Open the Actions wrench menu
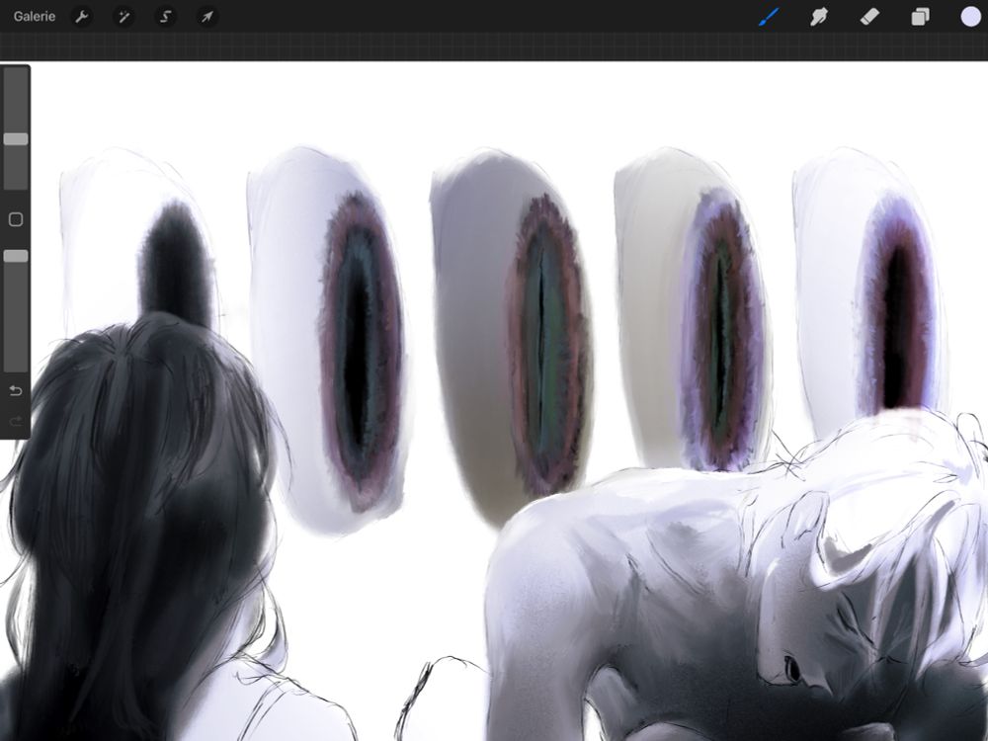This screenshot has width=988, height=741. [81, 17]
